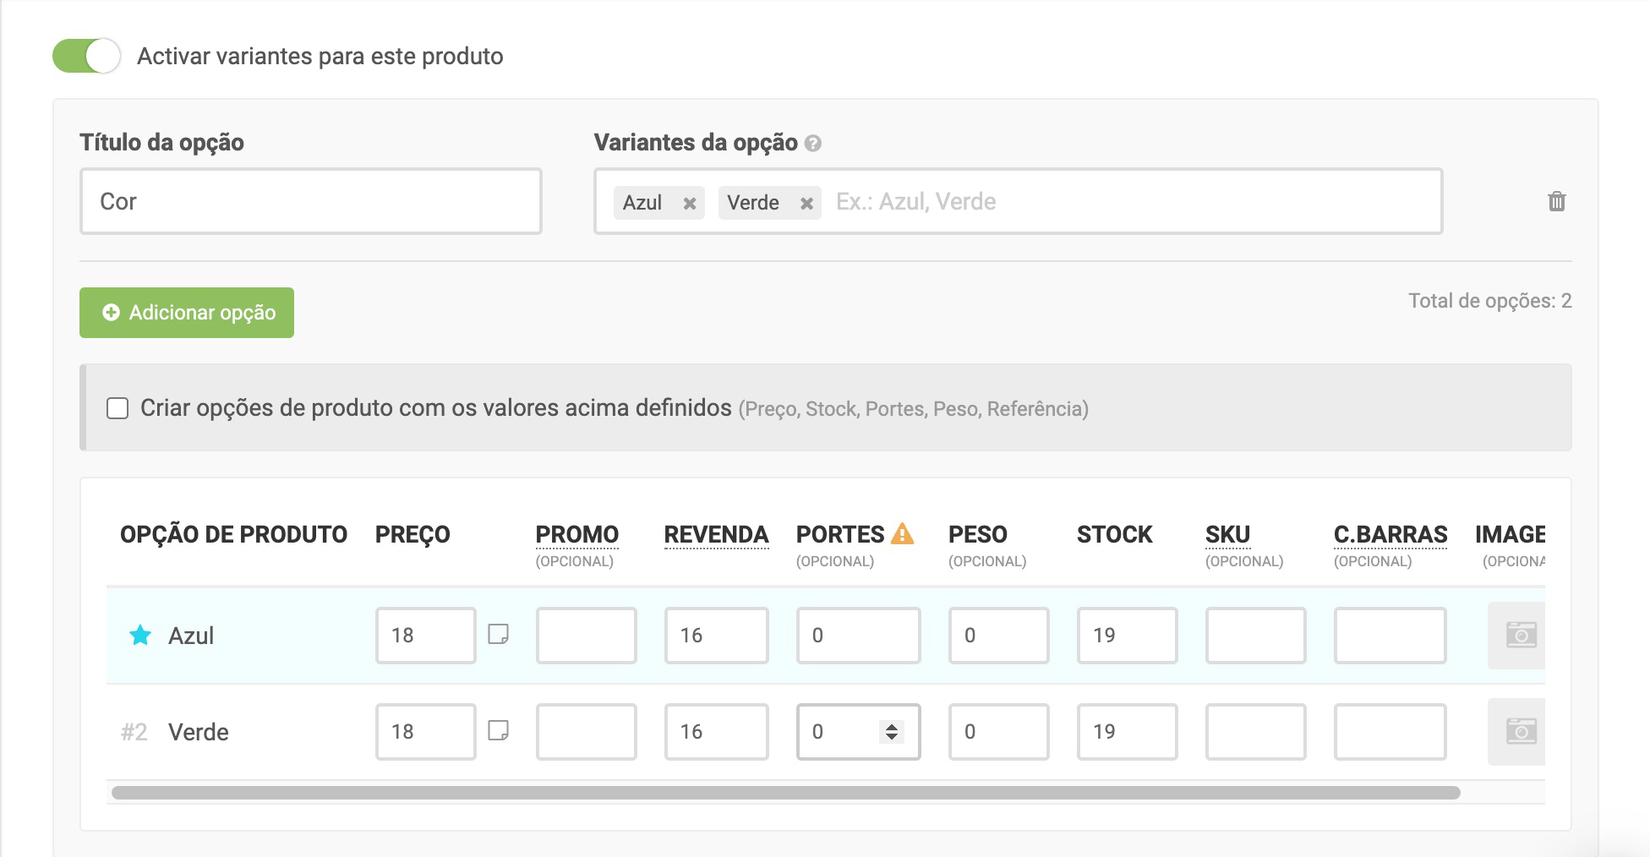Click the horizontal scrollbar under the table
Viewport: 1650px width, 857px height.
785,793
